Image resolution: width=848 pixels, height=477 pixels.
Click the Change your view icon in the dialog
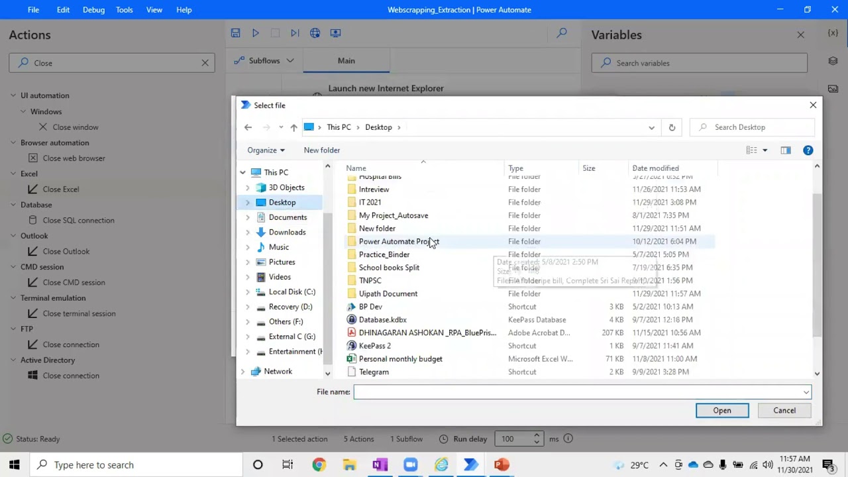point(751,150)
